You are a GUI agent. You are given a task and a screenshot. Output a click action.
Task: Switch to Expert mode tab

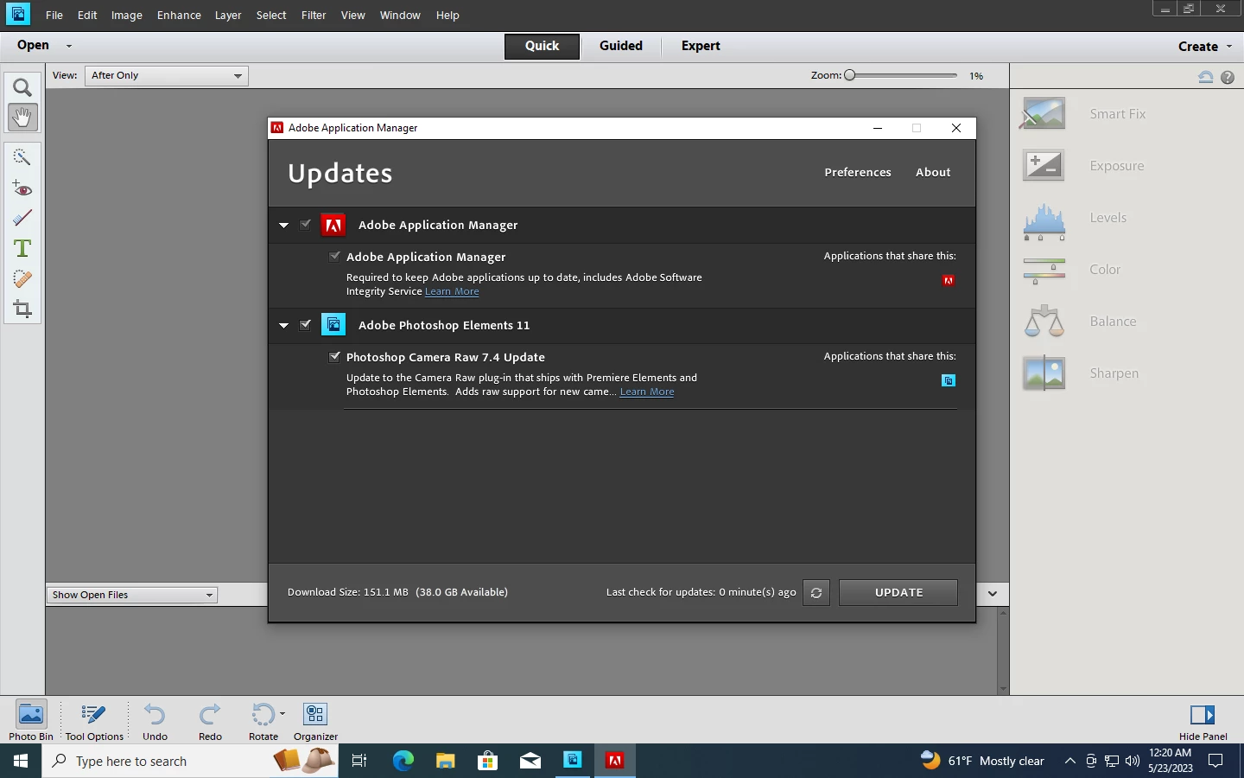701,46
